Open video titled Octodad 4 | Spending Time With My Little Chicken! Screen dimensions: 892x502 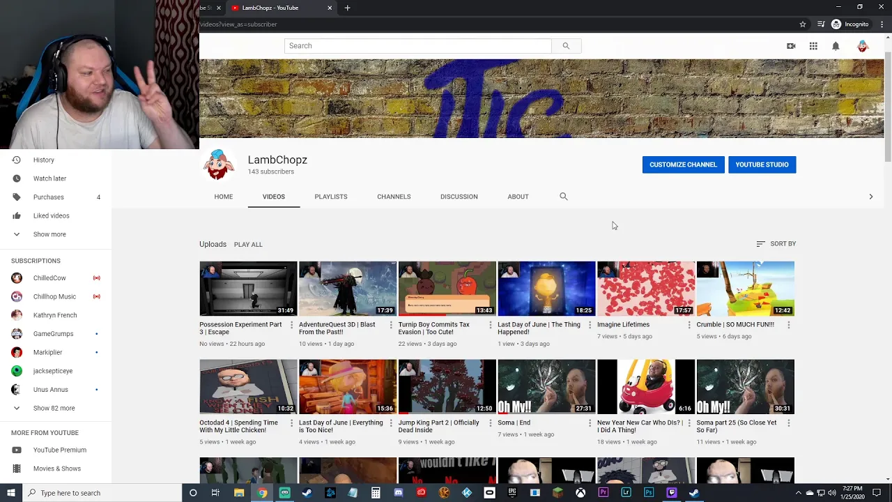239,427
